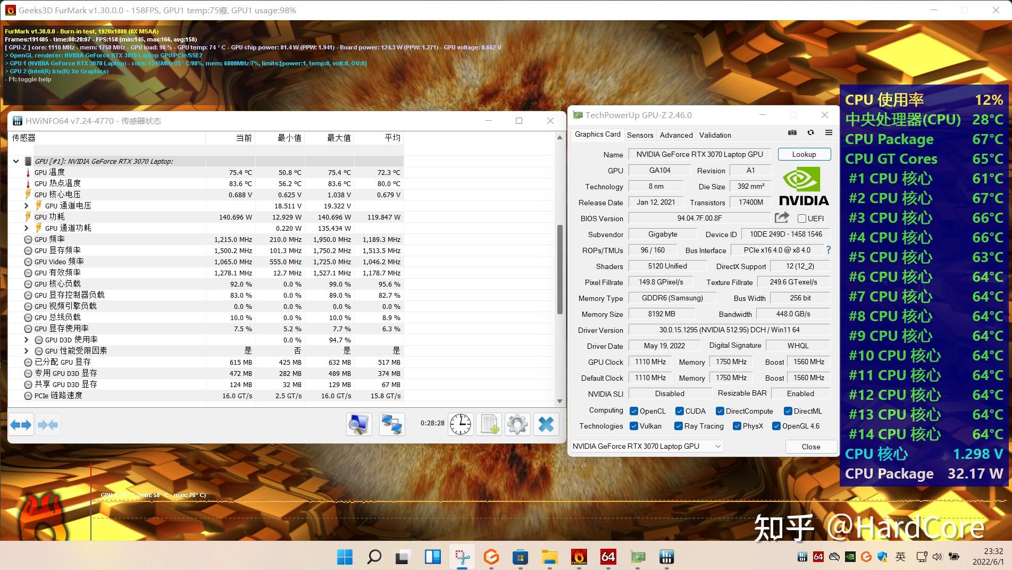
Task: Switch to the Sensors tab in GPU-Z
Action: [x=640, y=135]
